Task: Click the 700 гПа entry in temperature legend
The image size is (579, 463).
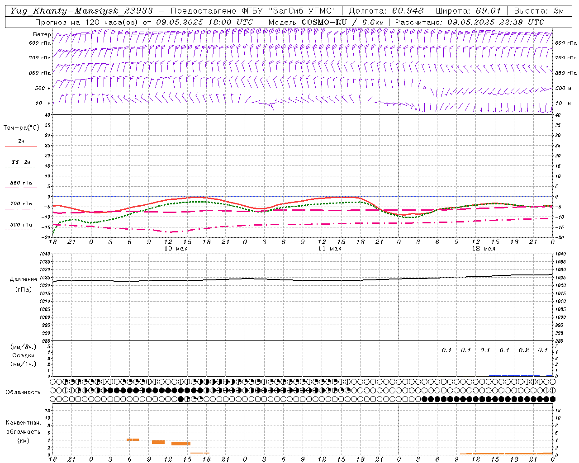Action: [x=21, y=204]
